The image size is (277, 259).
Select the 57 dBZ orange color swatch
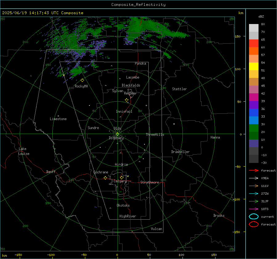point(254,51)
